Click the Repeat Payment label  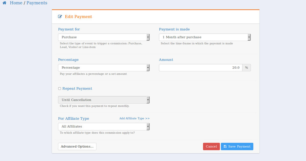(x=77, y=89)
